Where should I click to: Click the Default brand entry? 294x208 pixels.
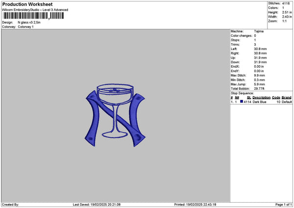pos(287,102)
